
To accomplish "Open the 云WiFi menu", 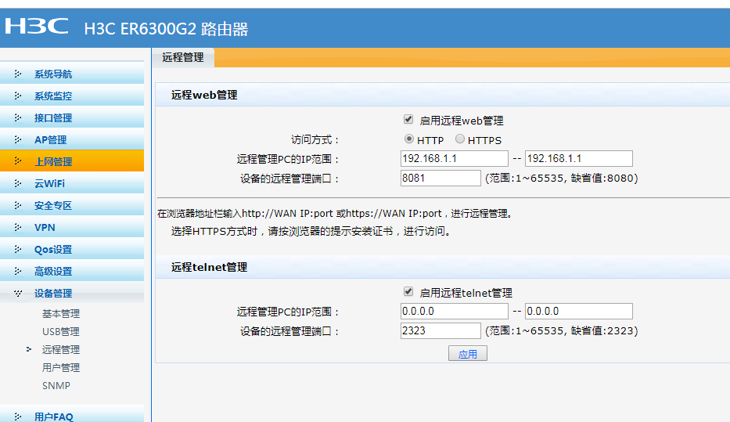I will 49,183.
